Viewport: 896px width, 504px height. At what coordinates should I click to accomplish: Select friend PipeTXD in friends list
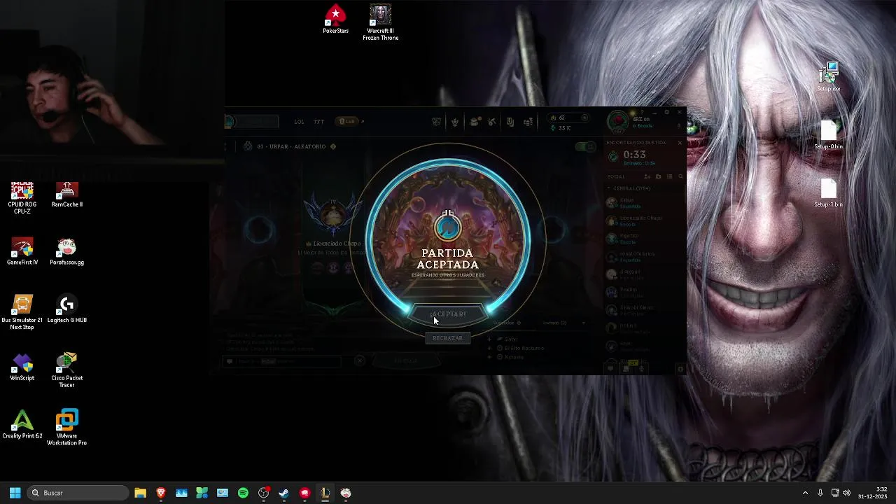pos(645,239)
